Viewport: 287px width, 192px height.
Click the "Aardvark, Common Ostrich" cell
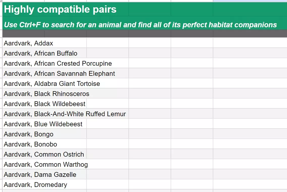click(x=44, y=154)
